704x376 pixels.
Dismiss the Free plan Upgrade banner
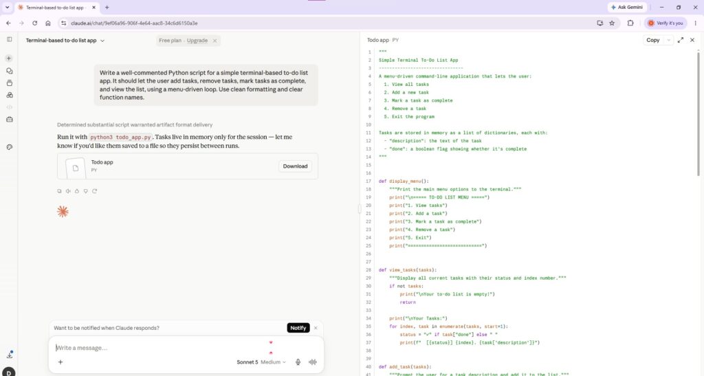point(214,41)
